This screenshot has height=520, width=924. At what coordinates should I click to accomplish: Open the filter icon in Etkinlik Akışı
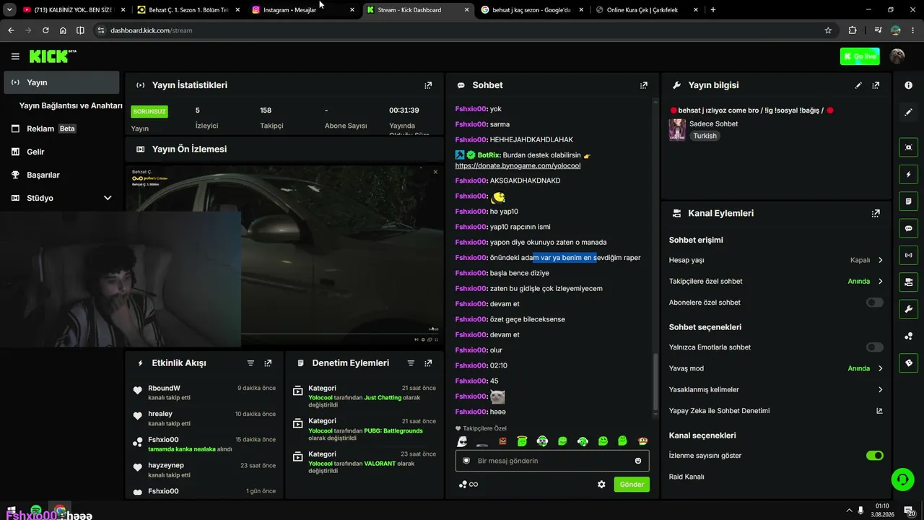tap(250, 363)
